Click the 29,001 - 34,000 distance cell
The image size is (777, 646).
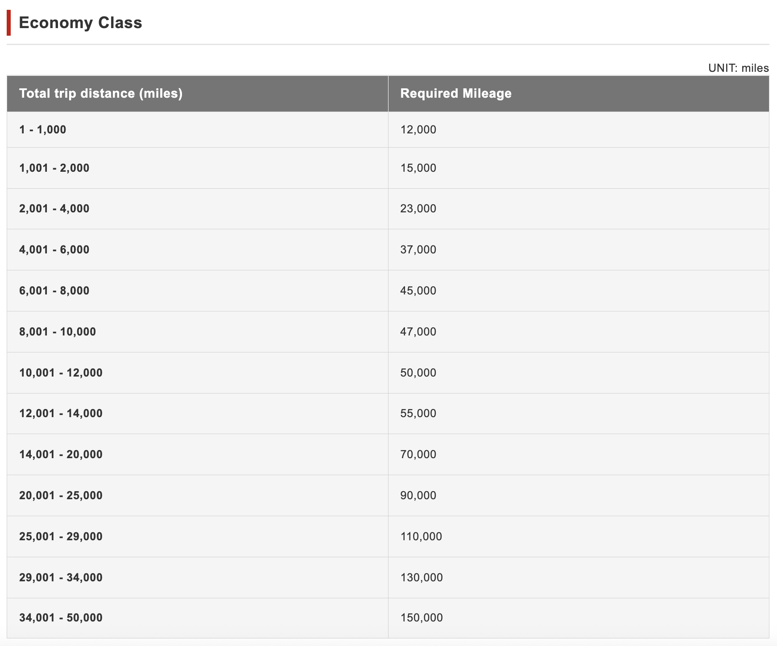coord(61,578)
